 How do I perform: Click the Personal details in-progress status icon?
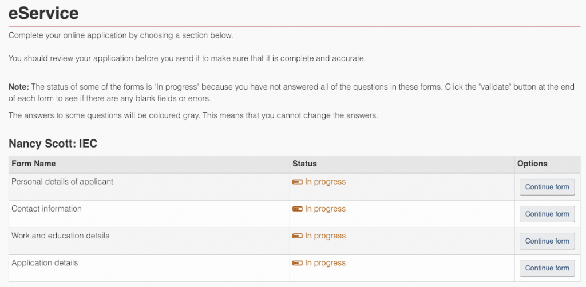point(297,182)
